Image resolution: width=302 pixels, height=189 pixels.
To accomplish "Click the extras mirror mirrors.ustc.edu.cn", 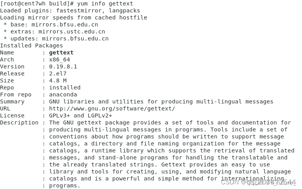I will pos(72,31).
